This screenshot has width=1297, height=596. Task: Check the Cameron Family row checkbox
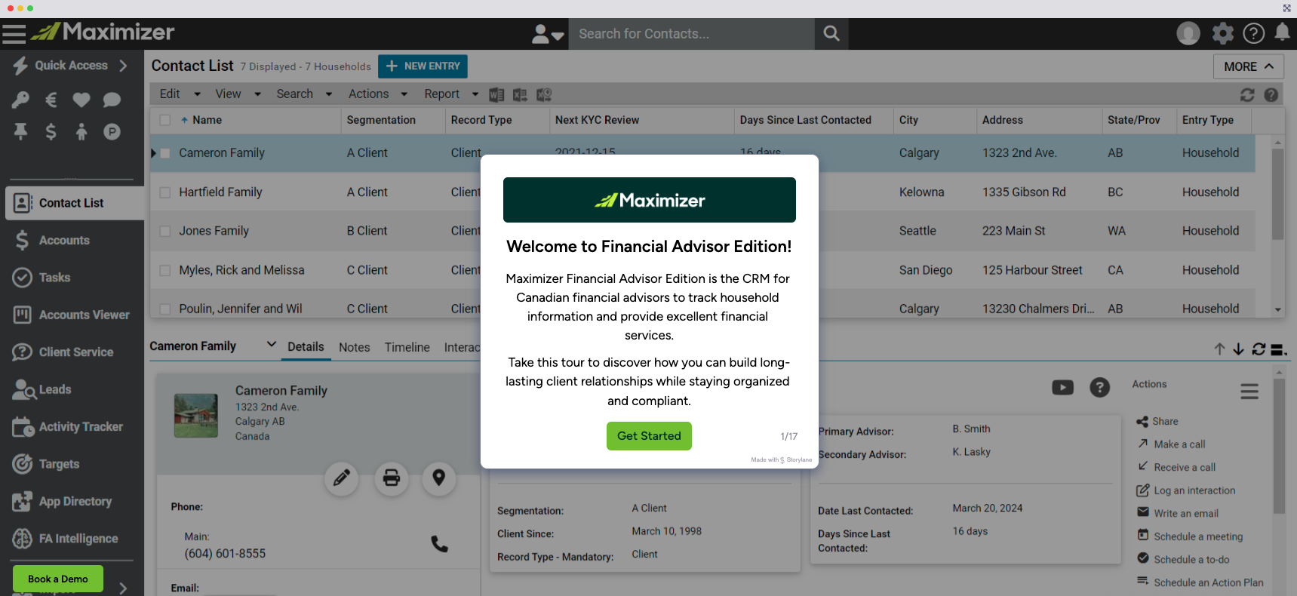pos(165,153)
